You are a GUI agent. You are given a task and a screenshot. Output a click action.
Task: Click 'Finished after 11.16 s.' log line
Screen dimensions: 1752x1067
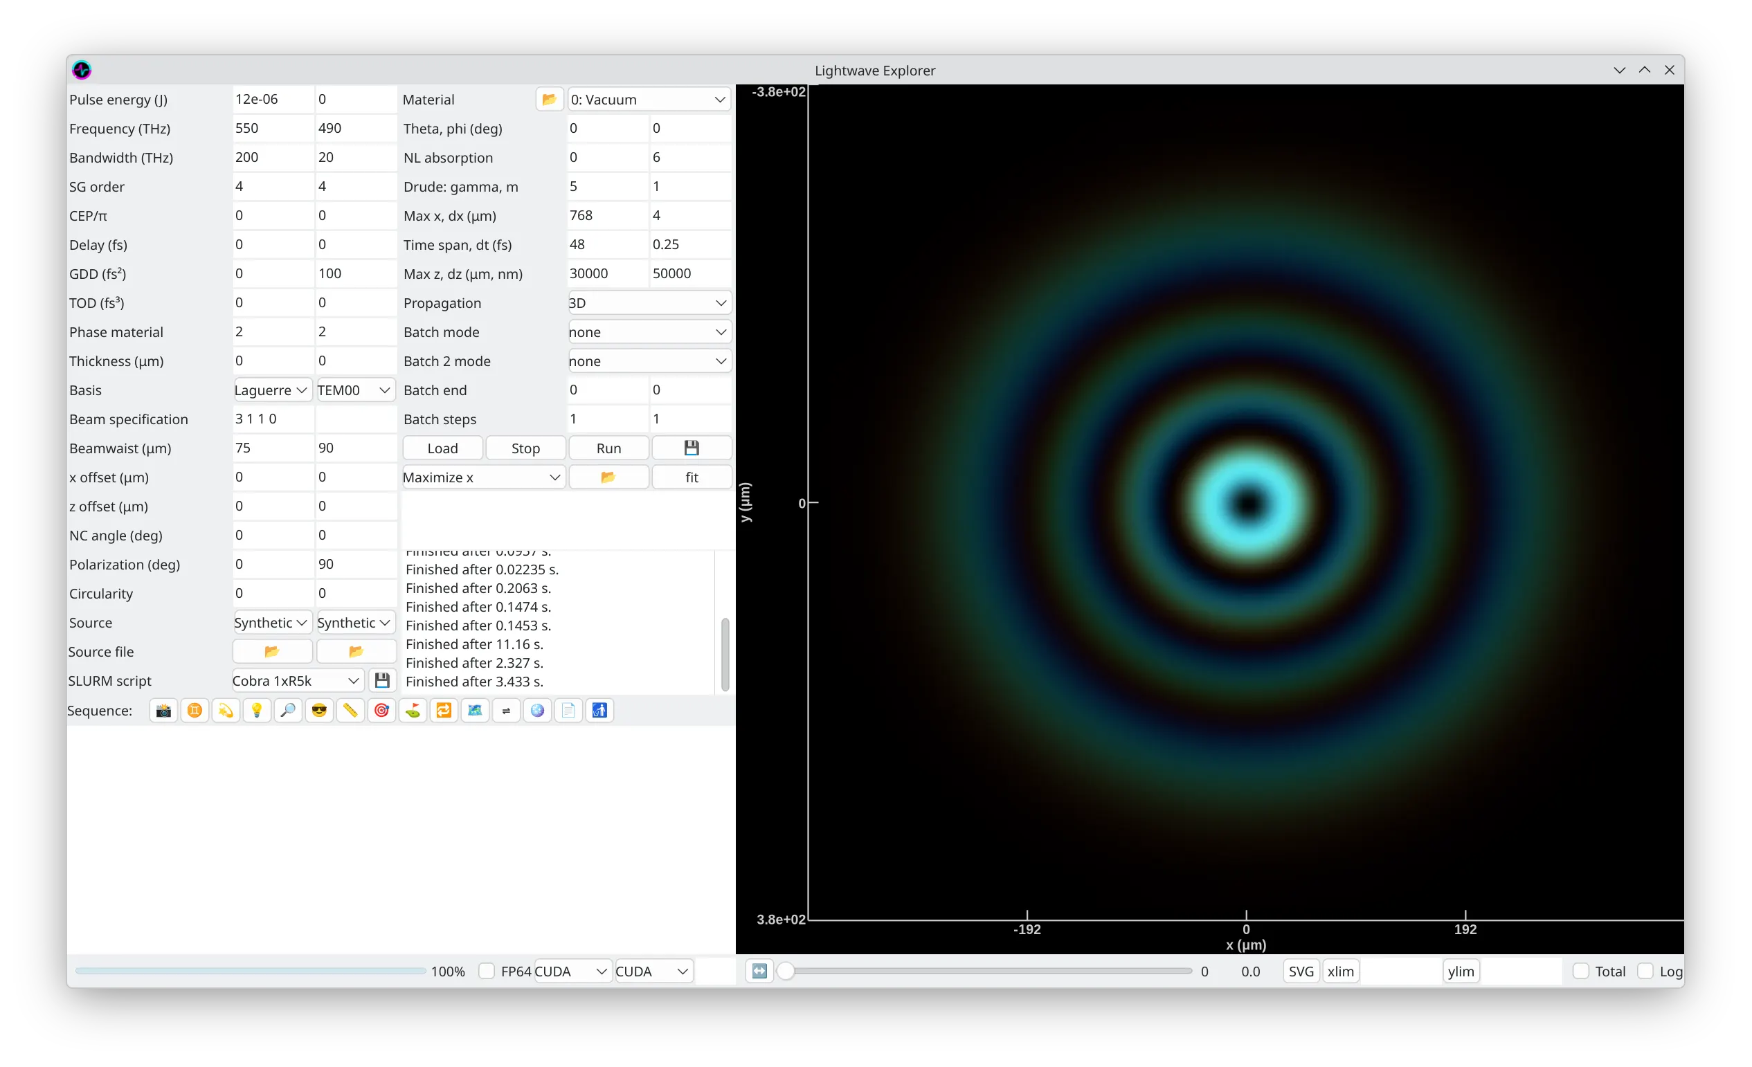pyautogui.click(x=474, y=644)
